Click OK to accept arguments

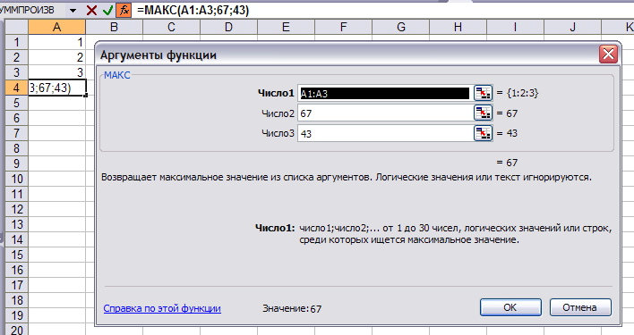coord(510,307)
